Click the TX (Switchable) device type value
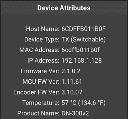Viewport: 128px width, 119px height. 83,39
